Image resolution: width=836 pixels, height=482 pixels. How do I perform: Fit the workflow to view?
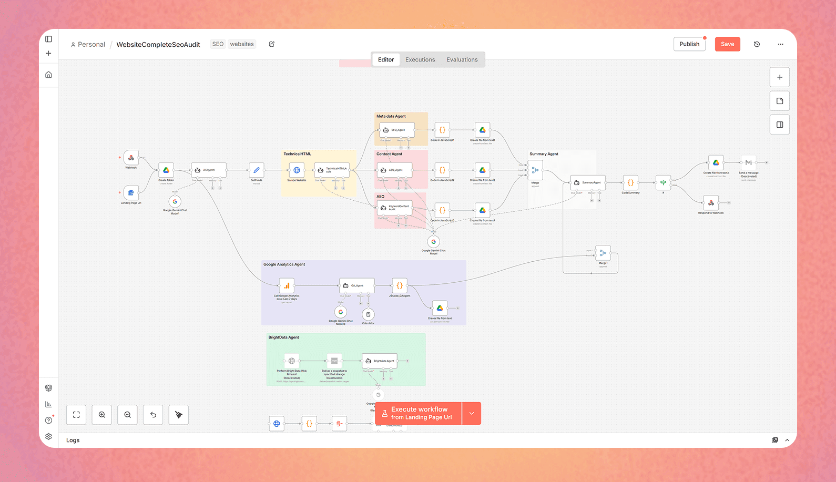click(x=76, y=415)
